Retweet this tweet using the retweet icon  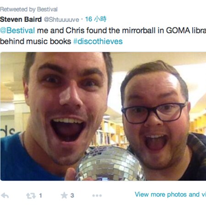click(31, 195)
